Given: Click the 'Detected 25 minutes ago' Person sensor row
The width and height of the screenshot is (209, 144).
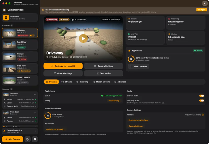Looking at the screenshot, I should click(x=20, y=99).
